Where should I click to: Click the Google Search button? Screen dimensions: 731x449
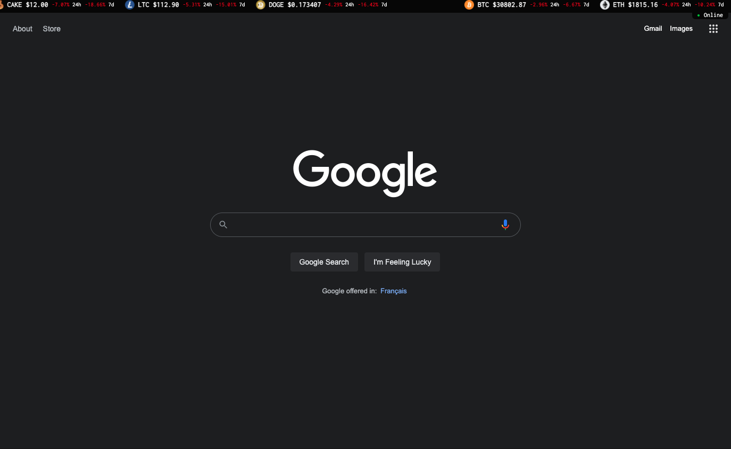point(324,262)
